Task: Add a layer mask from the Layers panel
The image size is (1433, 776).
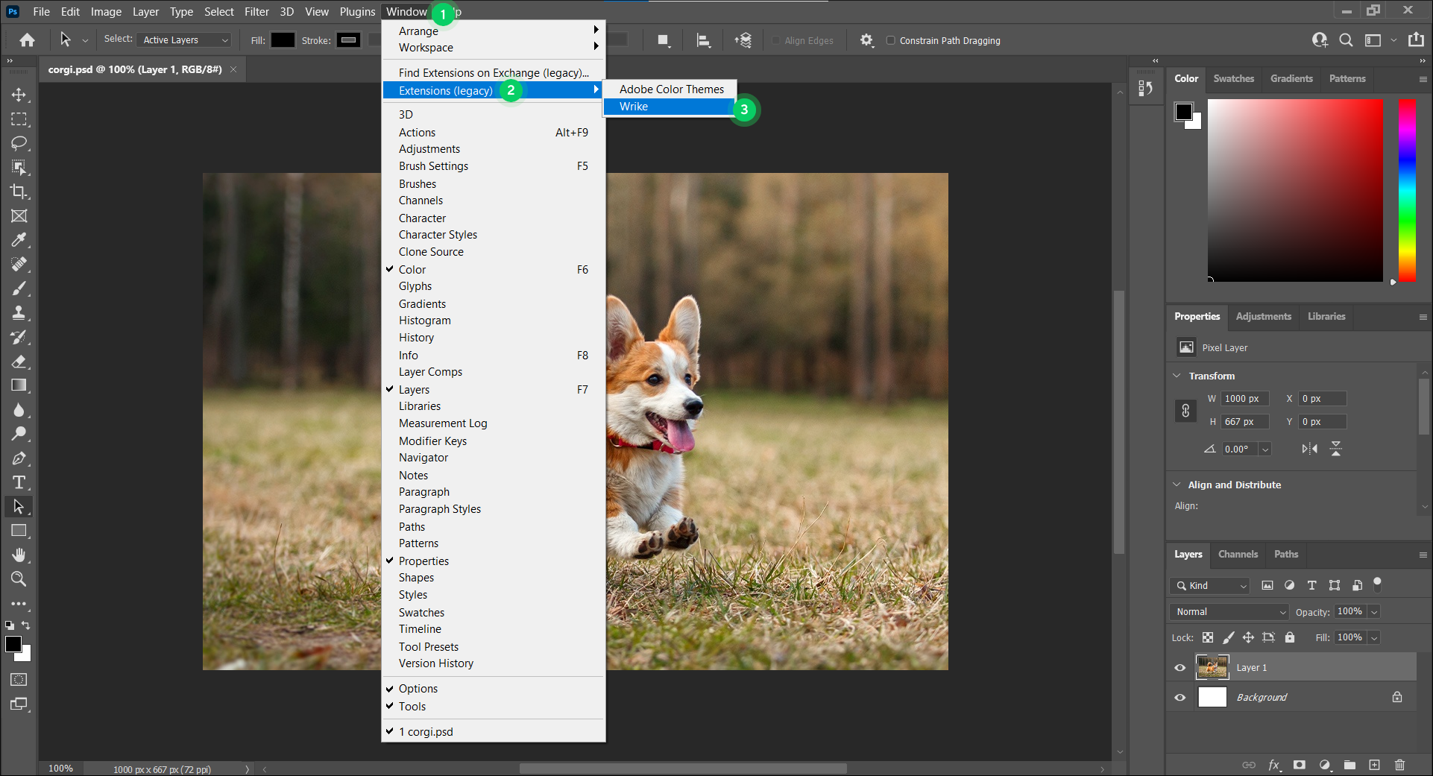Action: pos(1300,765)
